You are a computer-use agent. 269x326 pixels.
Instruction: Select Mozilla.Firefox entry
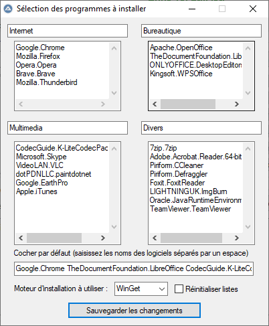coord(38,56)
